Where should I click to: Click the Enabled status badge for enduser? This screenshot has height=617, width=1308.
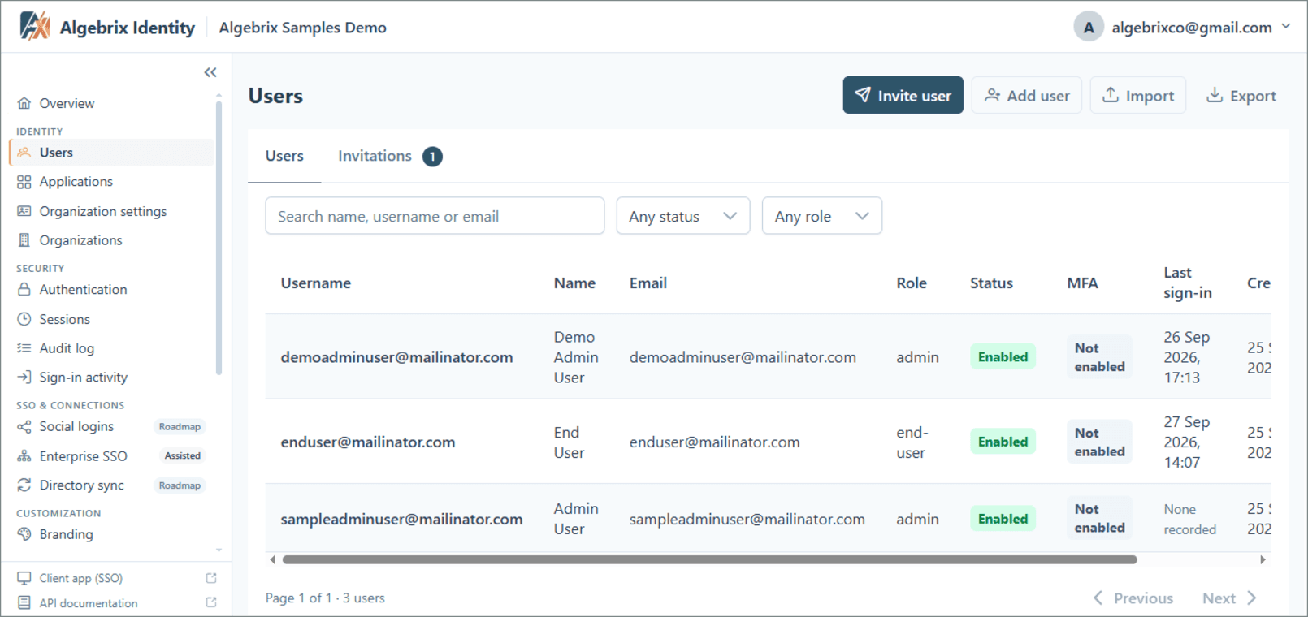pyautogui.click(x=1003, y=442)
